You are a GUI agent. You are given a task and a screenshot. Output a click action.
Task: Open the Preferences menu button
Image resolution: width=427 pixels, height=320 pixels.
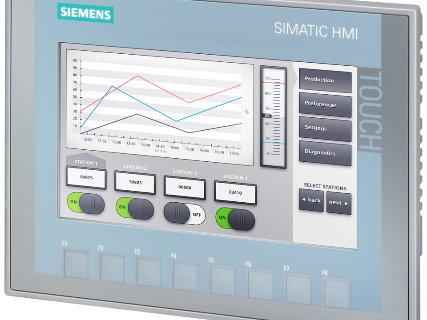(325, 105)
